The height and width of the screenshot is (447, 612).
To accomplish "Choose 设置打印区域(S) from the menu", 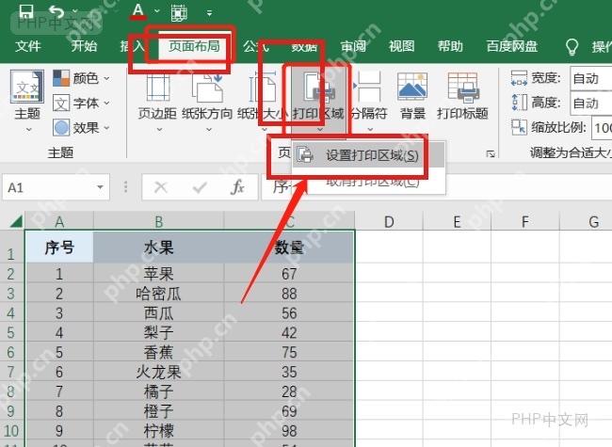I will [x=367, y=155].
